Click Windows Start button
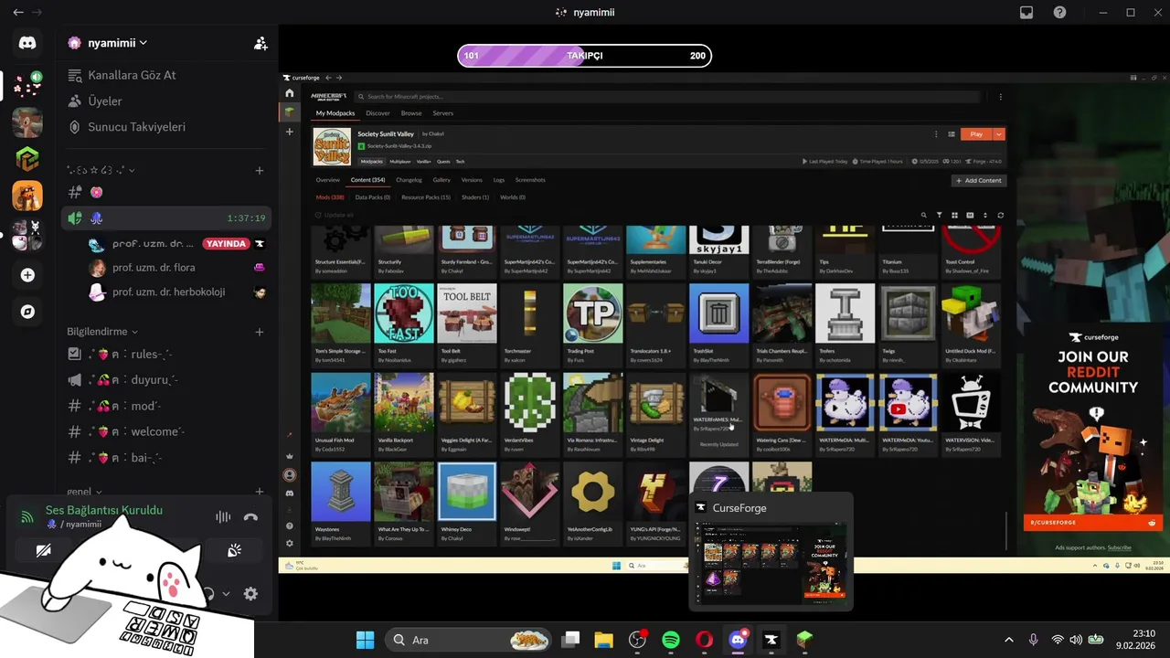This screenshot has width=1170, height=658. click(x=365, y=640)
